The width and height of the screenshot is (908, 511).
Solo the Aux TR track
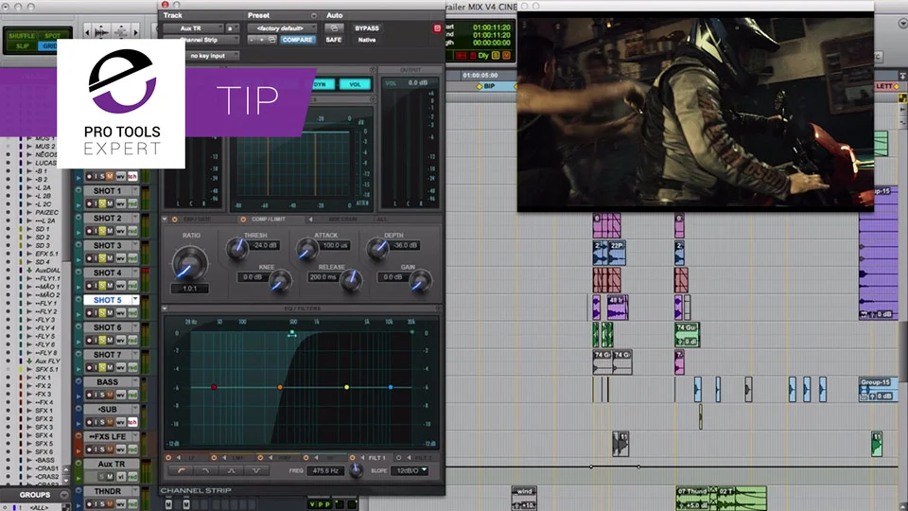tap(102, 477)
